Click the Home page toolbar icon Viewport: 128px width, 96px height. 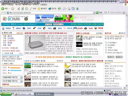pyautogui.click(x=27, y=9)
